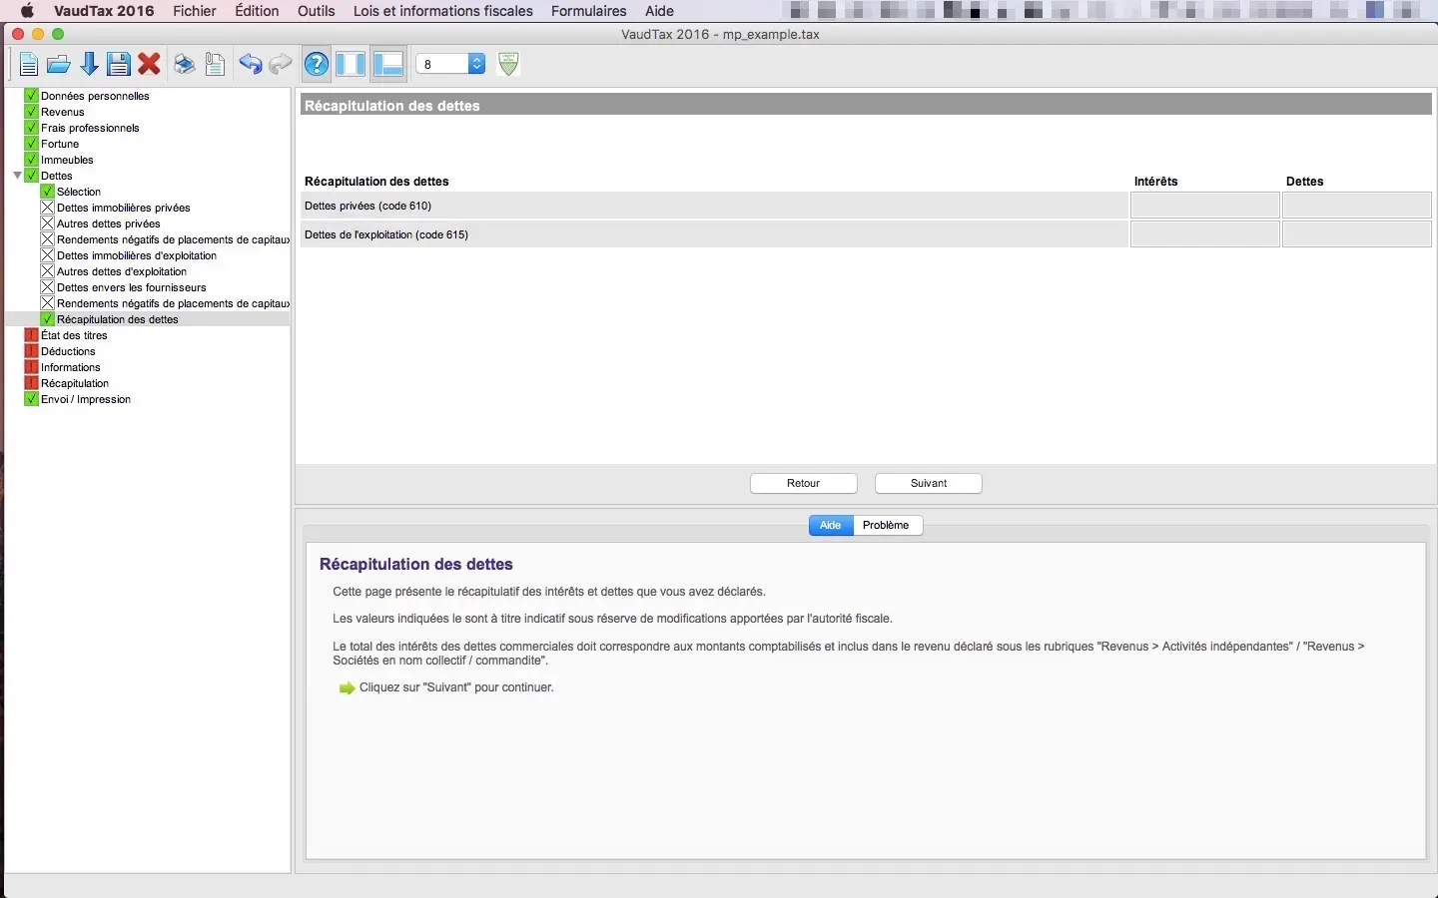Click the green check icon beside Fortune
1438x898 pixels.
pos(31,144)
